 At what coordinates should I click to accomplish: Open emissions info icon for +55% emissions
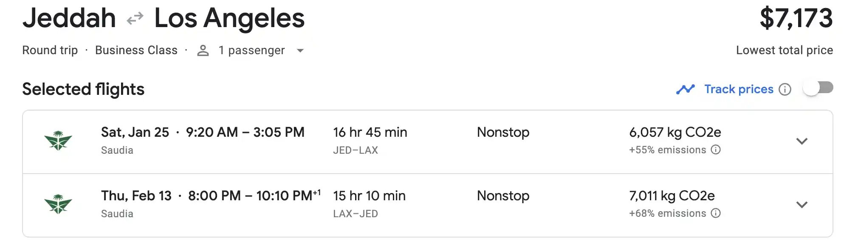pyautogui.click(x=716, y=149)
